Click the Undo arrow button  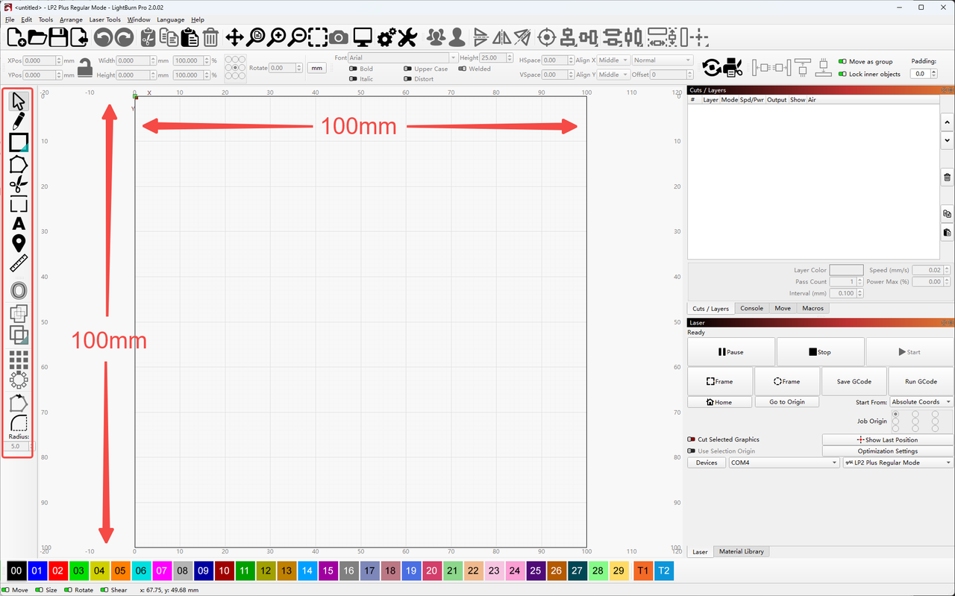104,37
